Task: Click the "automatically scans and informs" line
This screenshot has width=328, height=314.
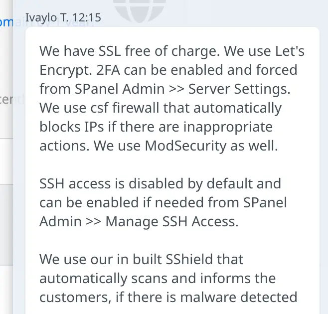Action: coord(158,278)
